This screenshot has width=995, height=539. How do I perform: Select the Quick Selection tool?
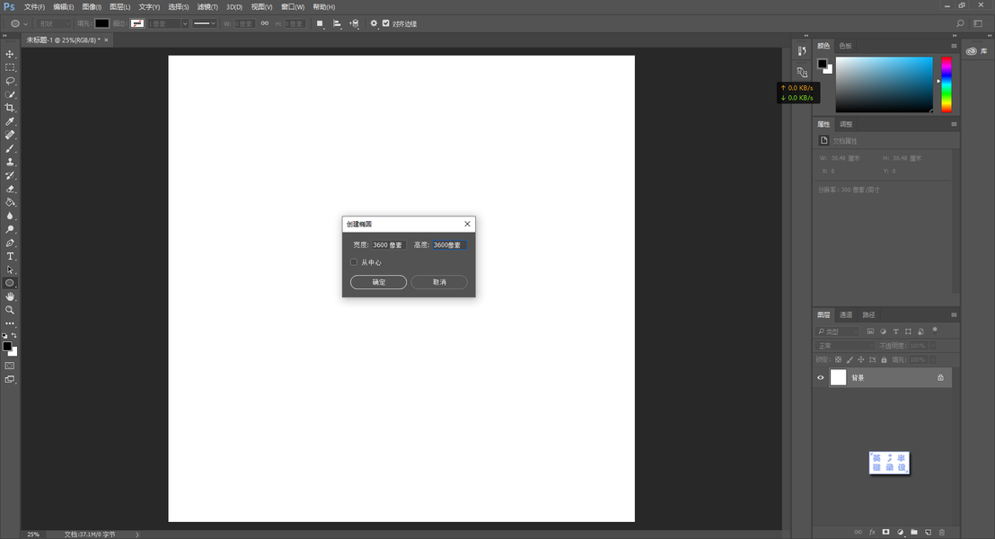coord(10,94)
